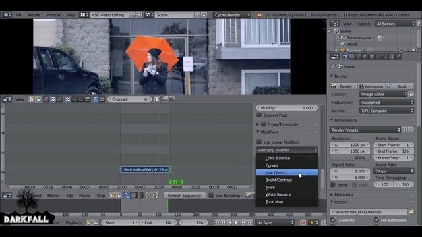The image size is (422, 237).
Task: Adjust the Multiply value slider
Action: 287,107
